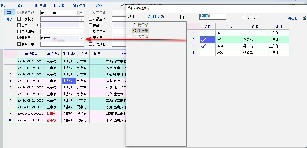Open the 目录 dropdown list
The width and height of the screenshot is (307, 148).
pos(81,25)
